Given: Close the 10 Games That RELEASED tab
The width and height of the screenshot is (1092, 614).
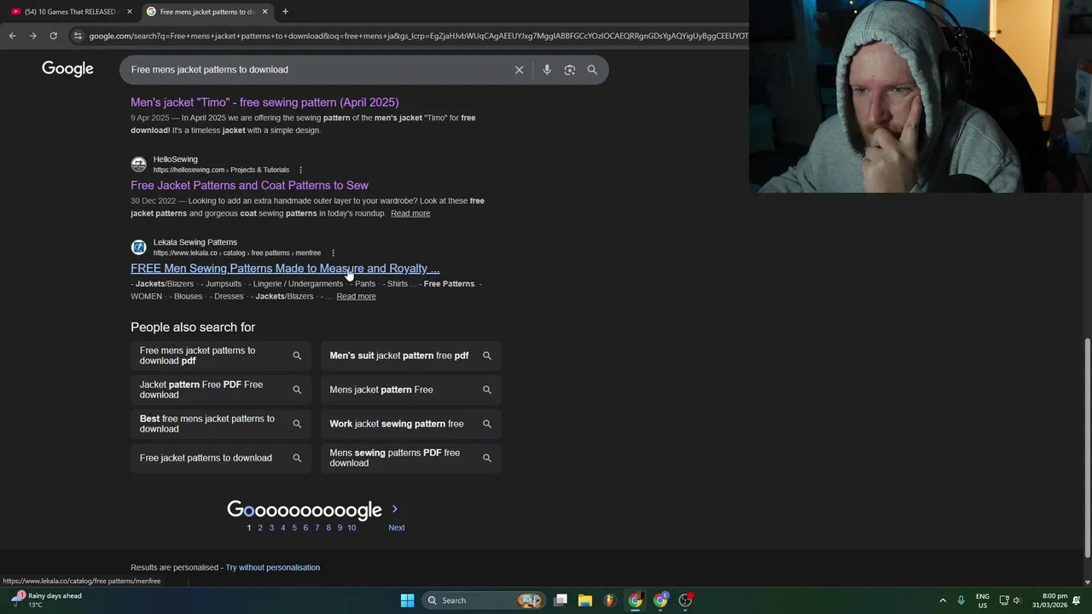Looking at the screenshot, I should [130, 12].
